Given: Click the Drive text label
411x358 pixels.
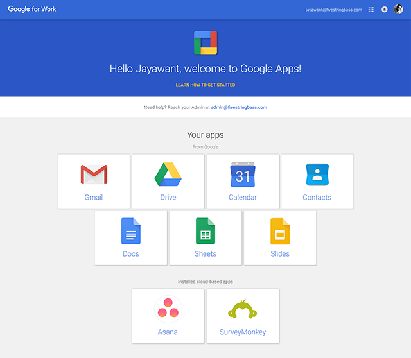Looking at the screenshot, I should pos(168,197).
